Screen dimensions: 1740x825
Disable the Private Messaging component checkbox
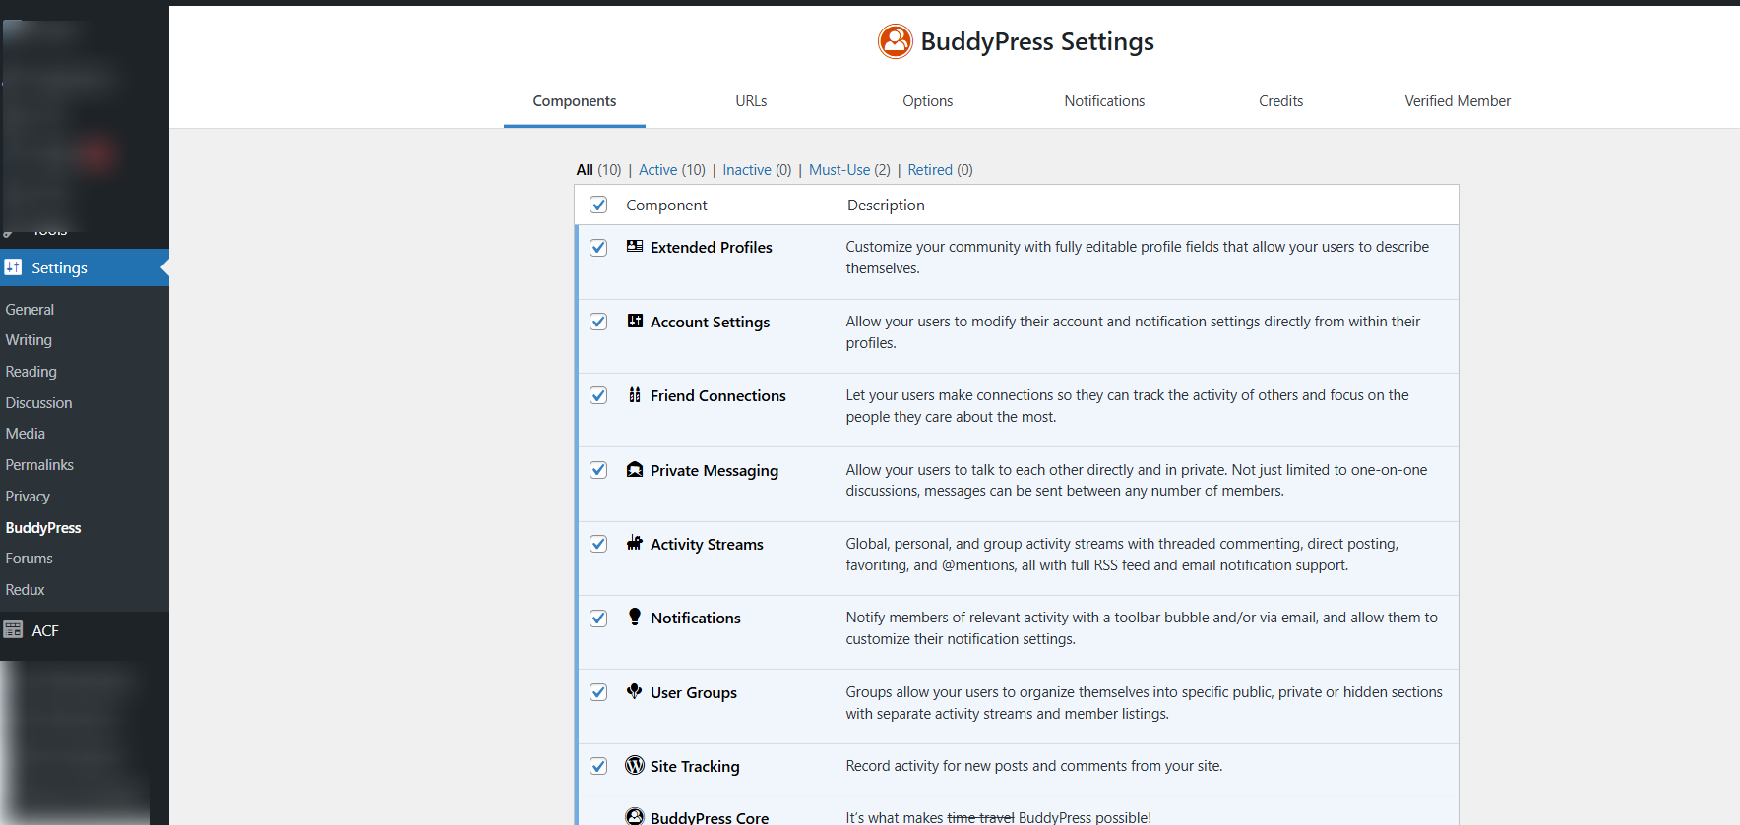598,470
